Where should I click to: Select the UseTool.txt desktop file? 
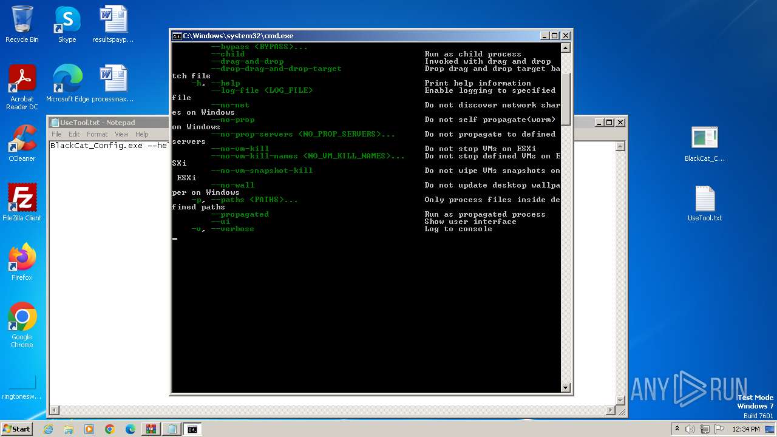point(705,203)
